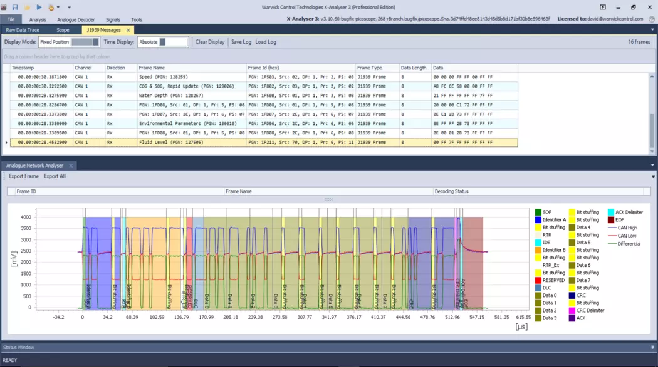The width and height of the screenshot is (658, 367).
Task: Close the J1939 Messages tab
Action: (128, 30)
